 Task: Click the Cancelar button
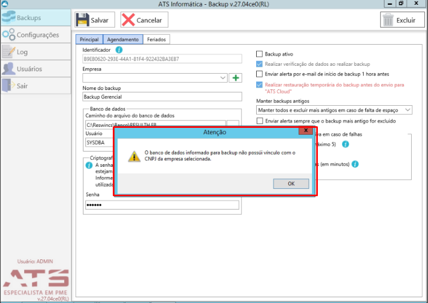pos(144,20)
